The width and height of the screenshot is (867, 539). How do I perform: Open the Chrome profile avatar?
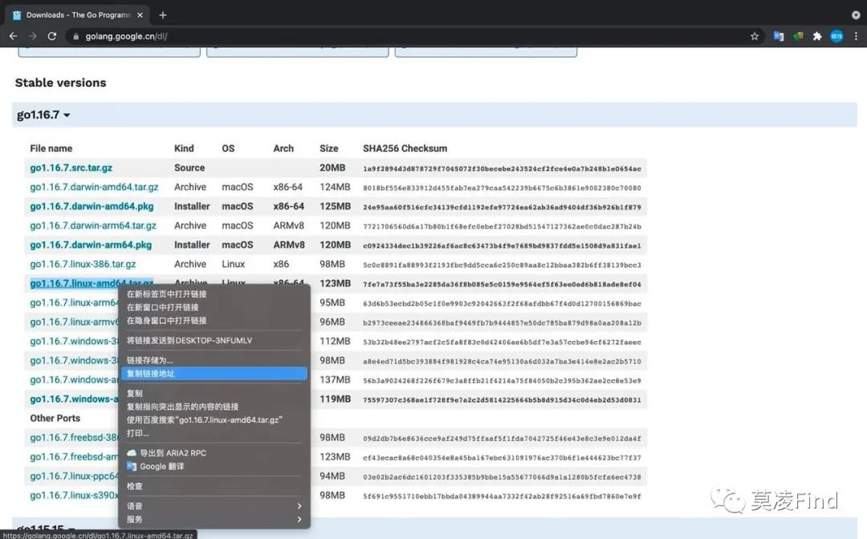836,36
